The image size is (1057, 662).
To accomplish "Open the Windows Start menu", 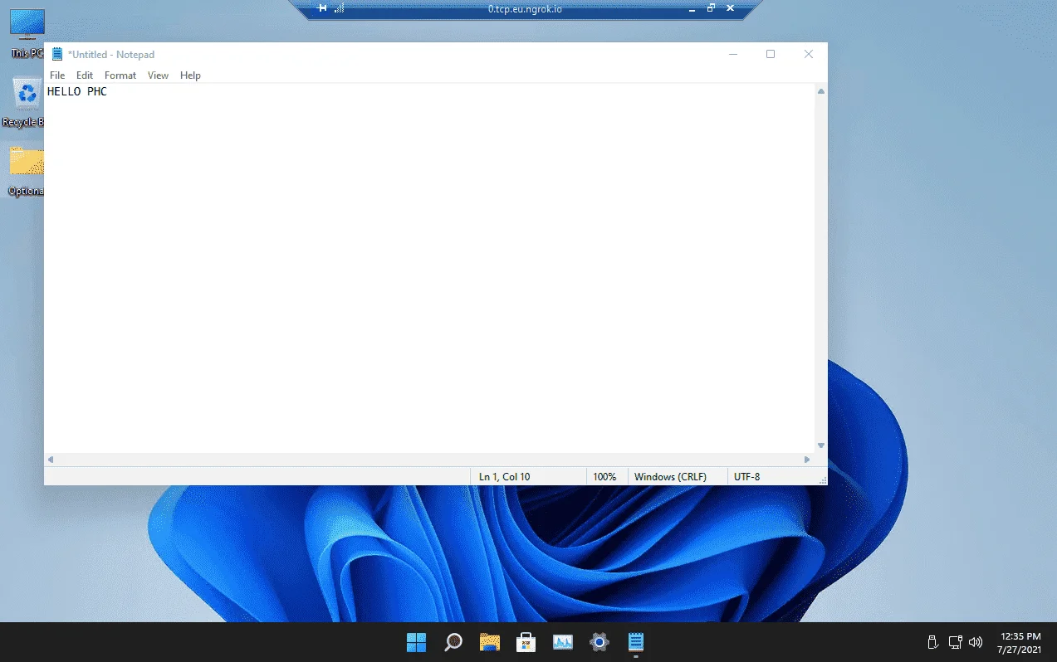I will pos(416,642).
